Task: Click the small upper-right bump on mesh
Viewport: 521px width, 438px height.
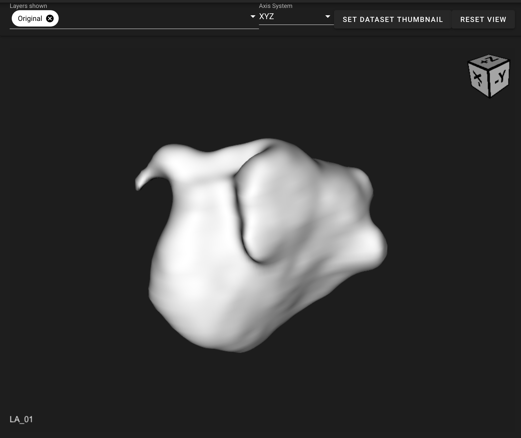Action: tap(361, 178)
